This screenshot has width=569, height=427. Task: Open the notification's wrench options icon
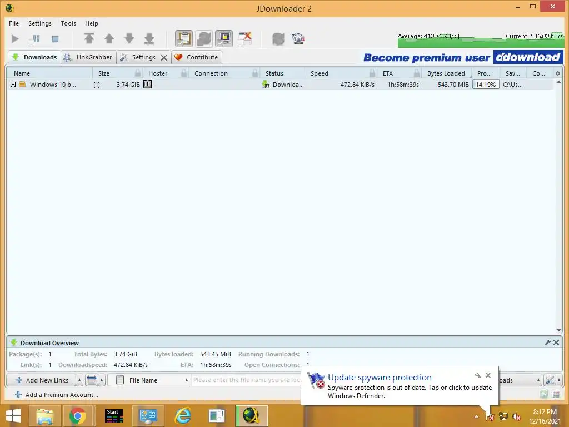click(477, 375)
